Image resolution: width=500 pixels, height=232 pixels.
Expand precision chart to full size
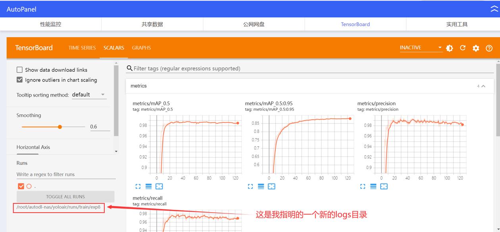tap(363, 186)
